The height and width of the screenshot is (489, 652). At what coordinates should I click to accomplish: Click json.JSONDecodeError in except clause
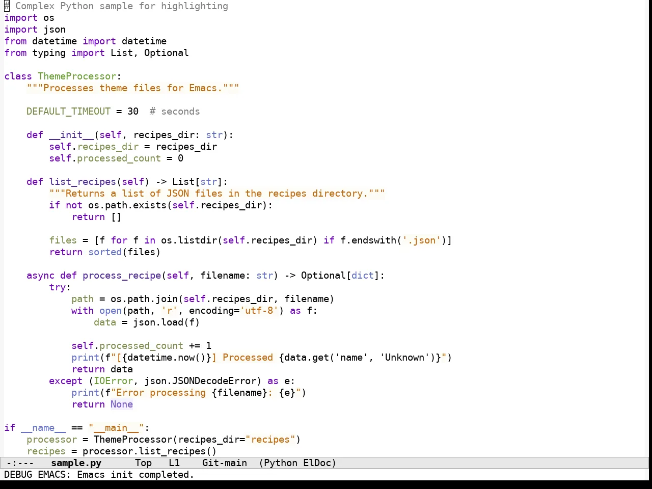point(200,381)
